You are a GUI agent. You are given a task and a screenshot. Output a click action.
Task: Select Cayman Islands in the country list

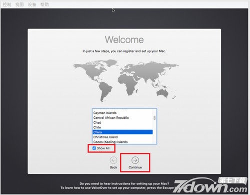tap(122, 113)
